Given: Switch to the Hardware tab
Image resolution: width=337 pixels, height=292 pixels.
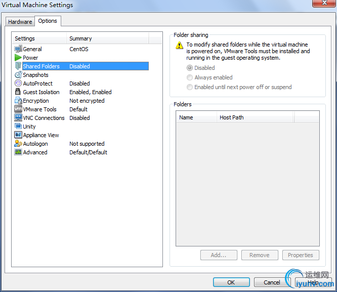Looking at the screenshot, I should click(20, 22).
